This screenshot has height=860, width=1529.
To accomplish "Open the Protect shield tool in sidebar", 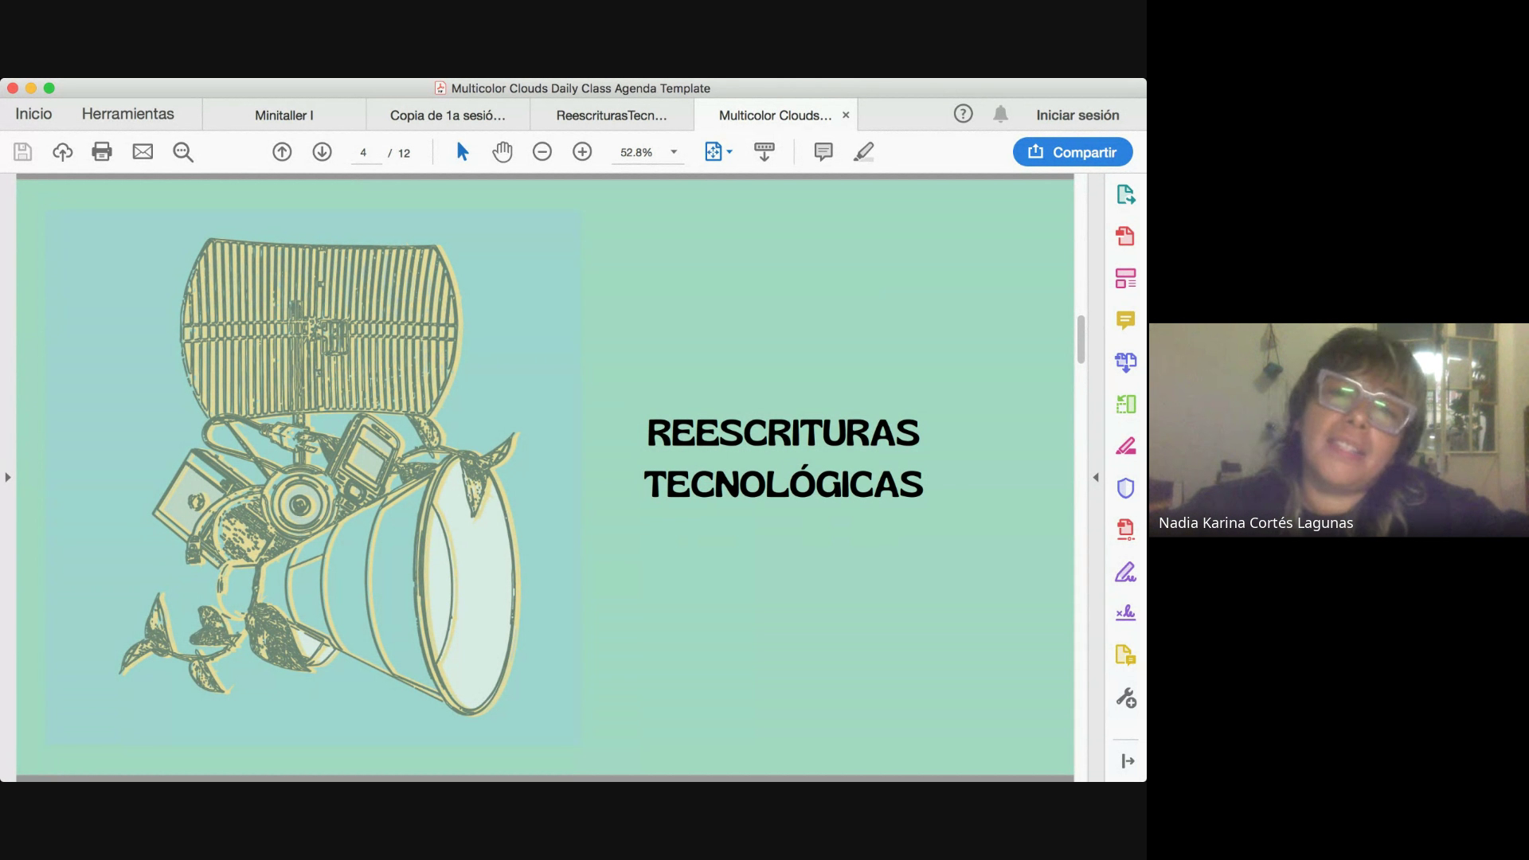I will point(1125,487).
